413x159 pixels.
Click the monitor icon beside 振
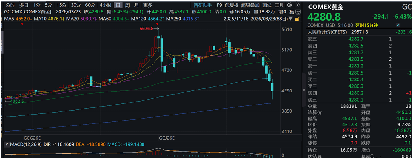tap(299, 12)
